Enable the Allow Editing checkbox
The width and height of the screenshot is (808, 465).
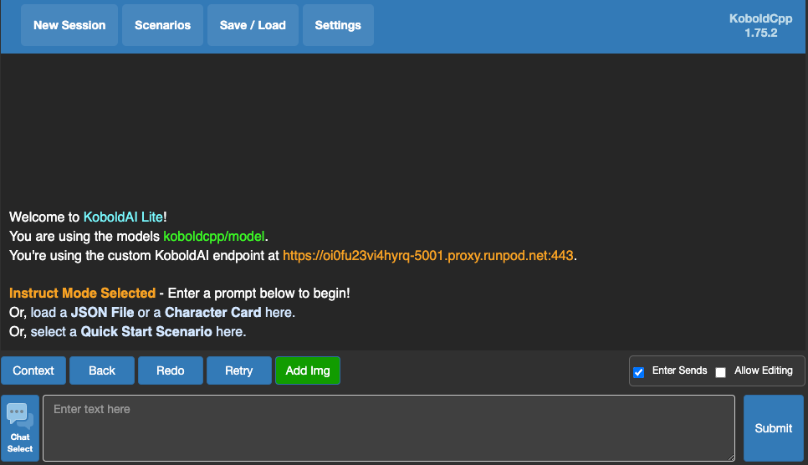(721, 372)
